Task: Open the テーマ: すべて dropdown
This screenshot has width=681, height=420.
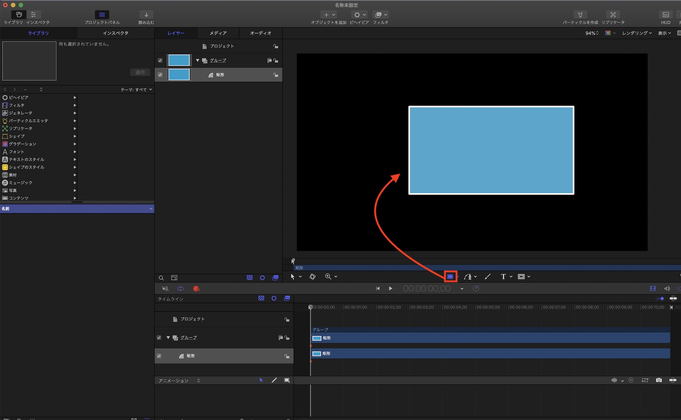Action: (136, 90)
